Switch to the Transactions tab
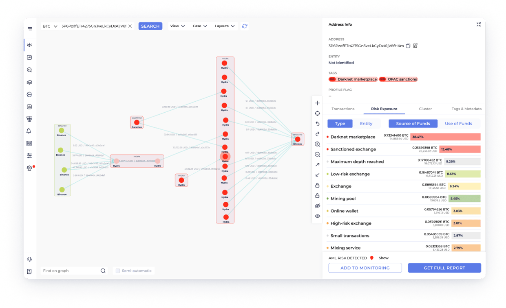 coord(343,109)
